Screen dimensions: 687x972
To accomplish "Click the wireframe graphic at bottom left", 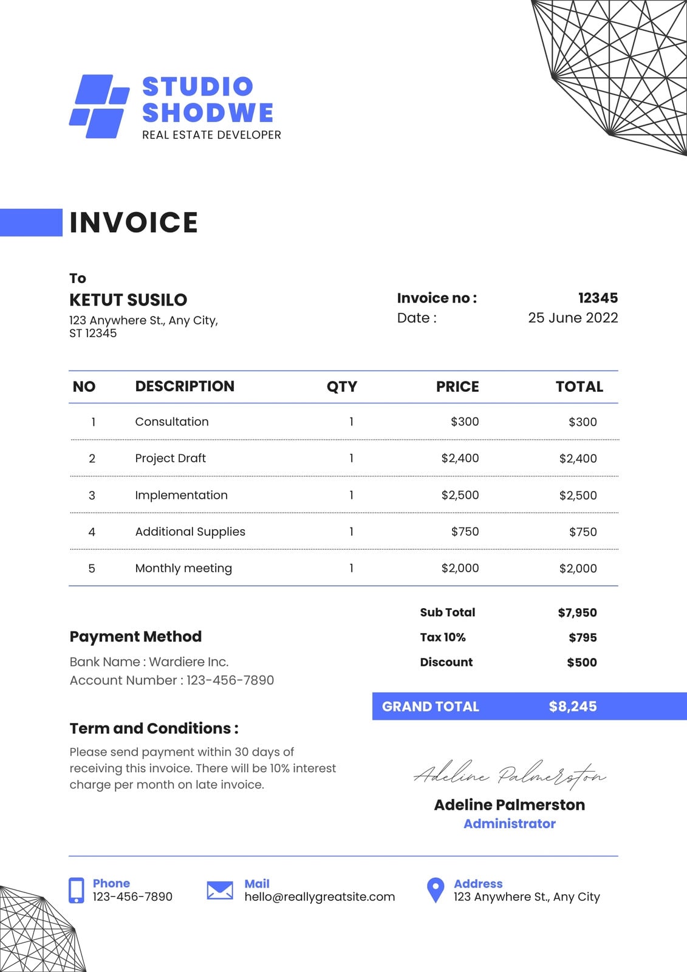I will 43,929.
